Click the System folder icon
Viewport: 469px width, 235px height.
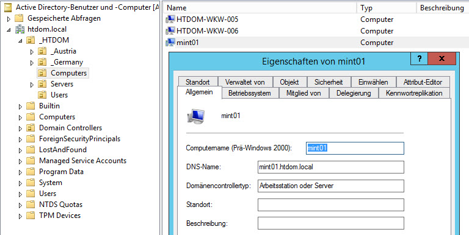click(31, 183)
